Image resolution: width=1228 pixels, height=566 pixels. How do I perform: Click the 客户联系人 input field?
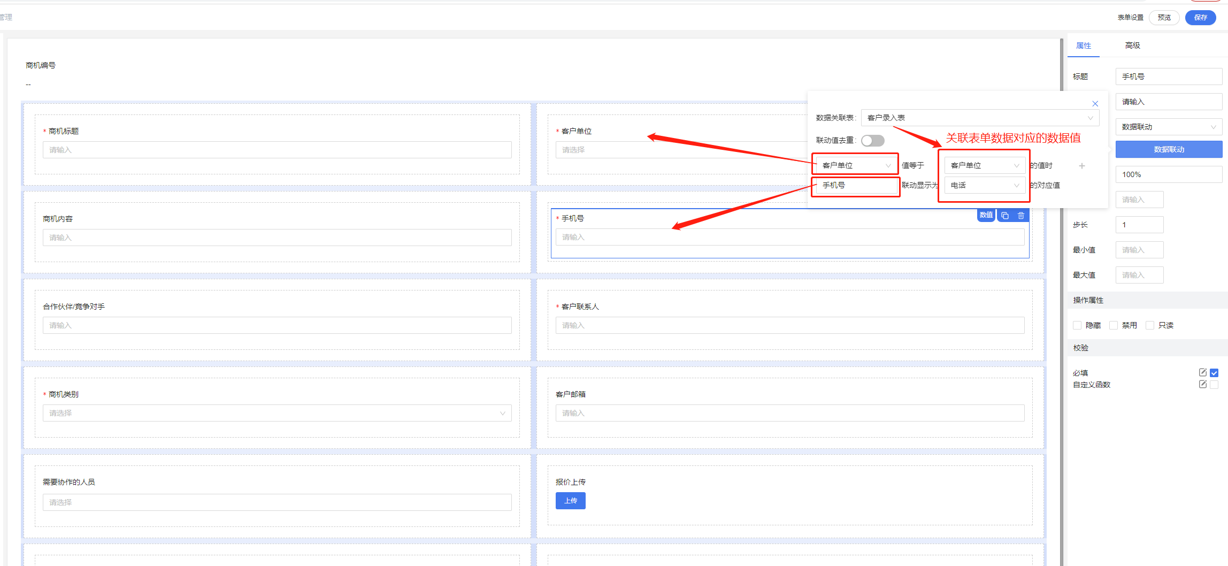coord(790,325)
